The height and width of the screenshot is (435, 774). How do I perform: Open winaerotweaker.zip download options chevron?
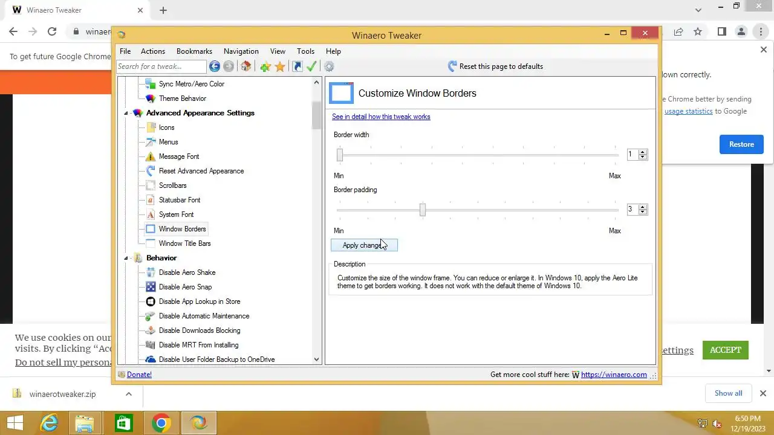[x=128, y=394]
